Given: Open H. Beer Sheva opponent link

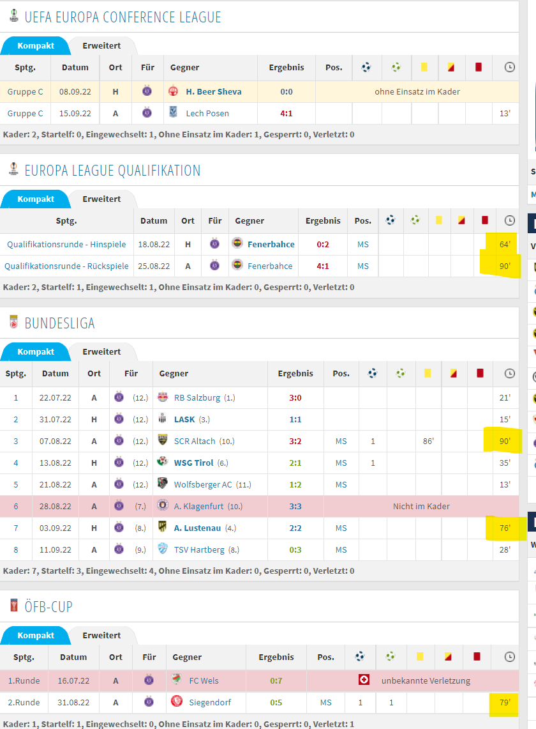Looking at the screenshot, I should click(214, 92).
